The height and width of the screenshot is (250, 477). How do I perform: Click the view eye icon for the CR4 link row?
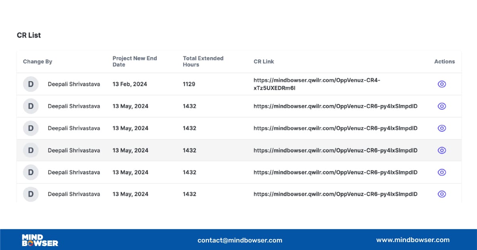point(442,84)
